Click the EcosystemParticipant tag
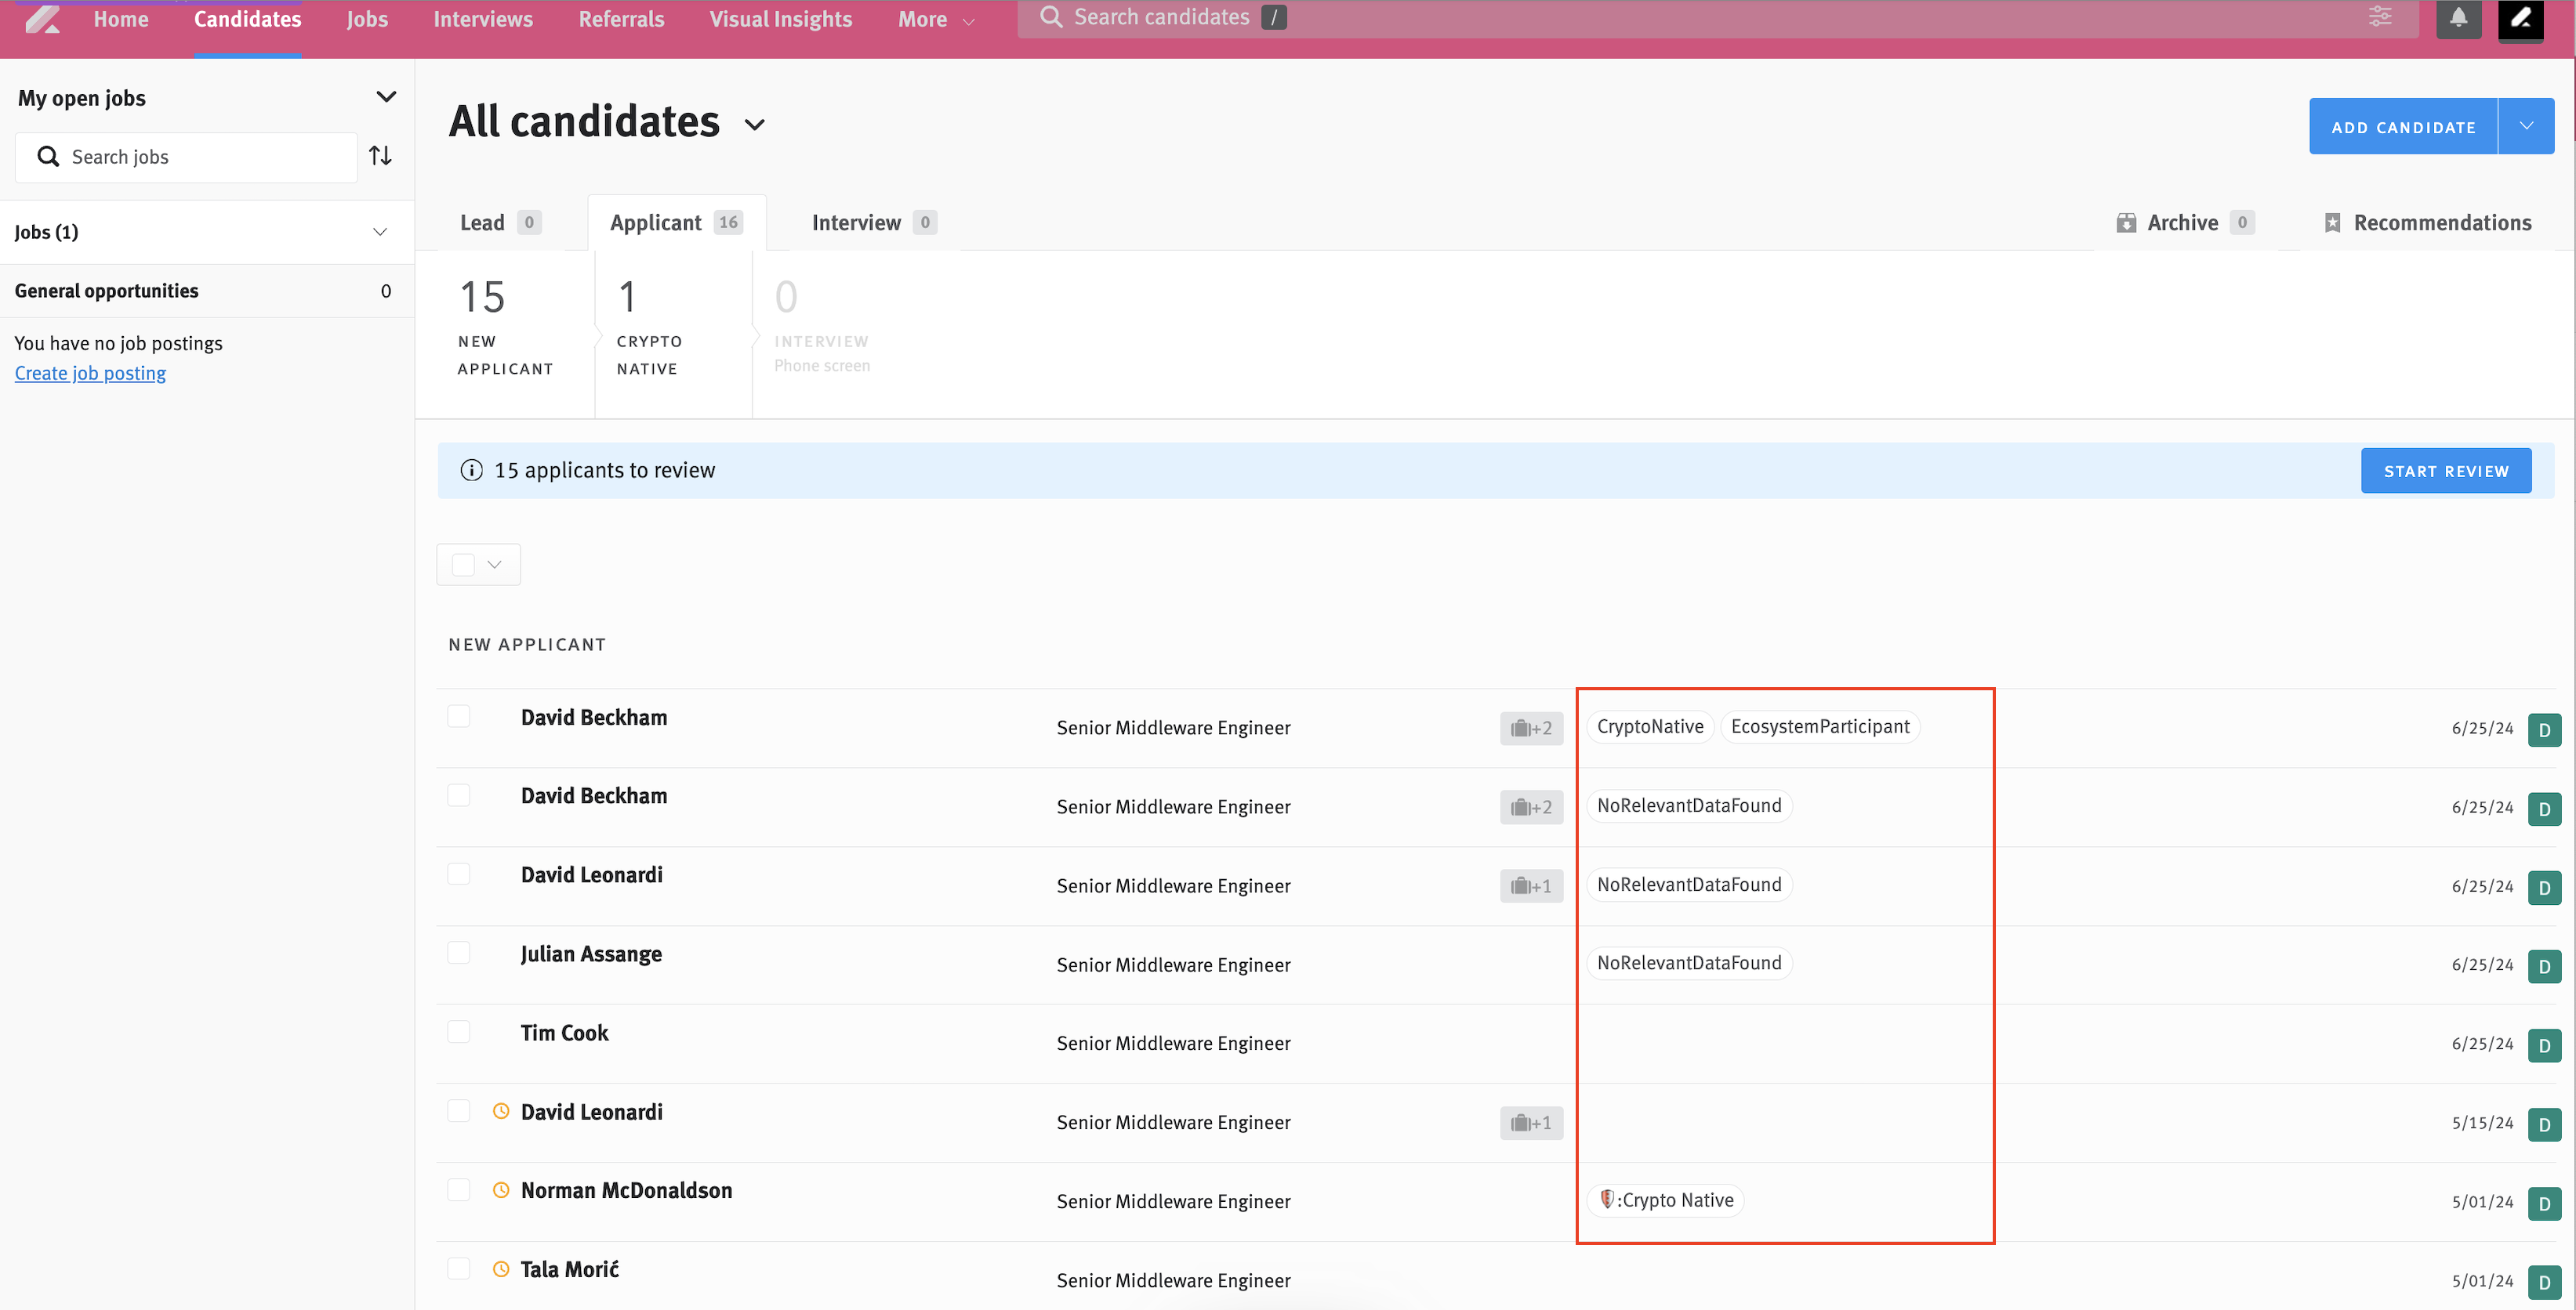 click(1820, 726)
